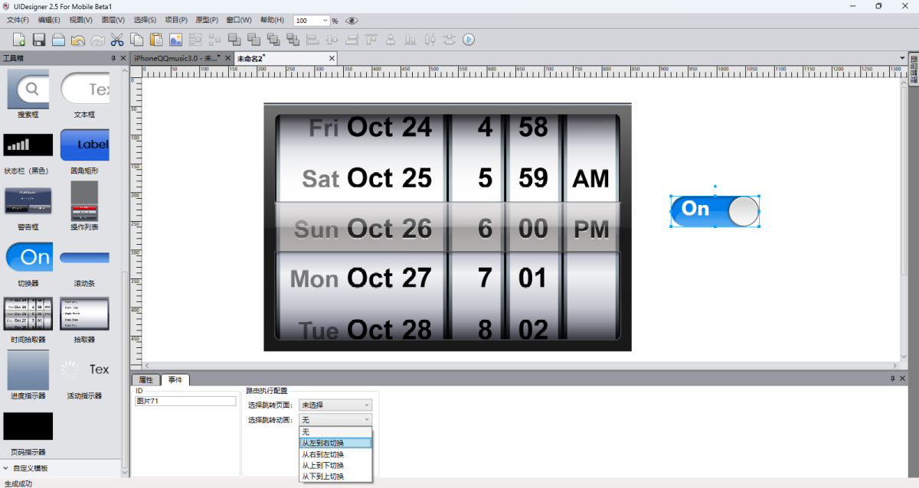Pin the 工具箱 toolbox panel

point(113,58)
